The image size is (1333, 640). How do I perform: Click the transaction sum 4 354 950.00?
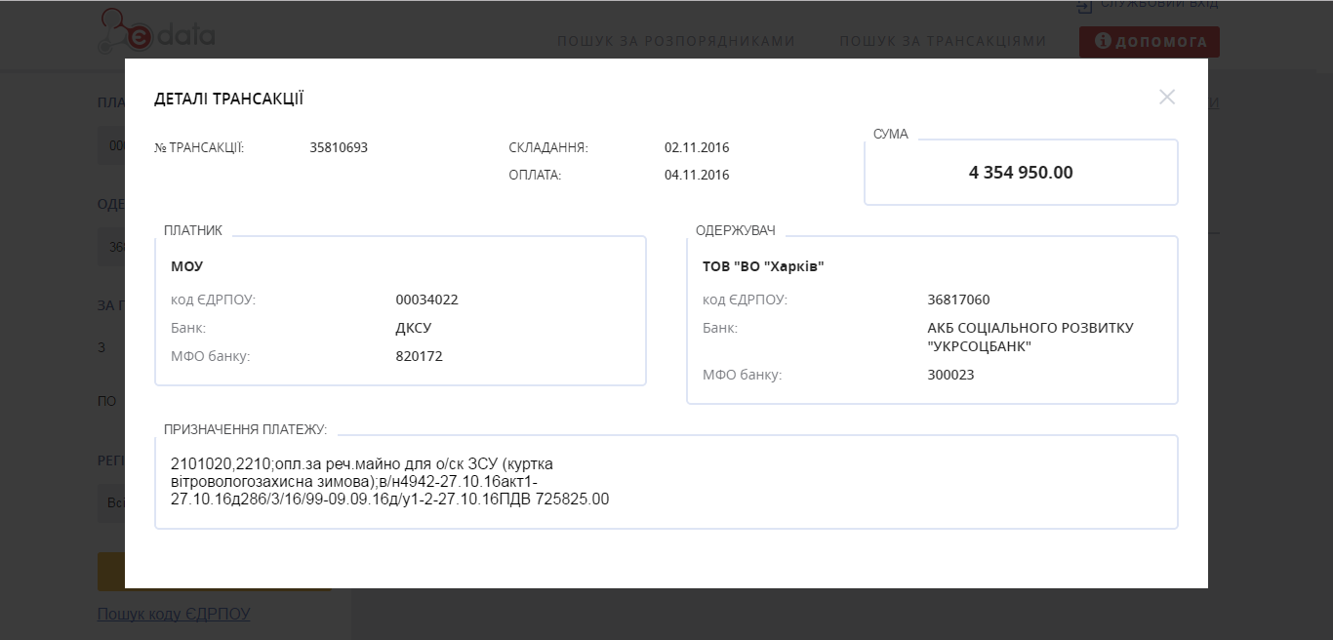pyautogui.click(x=1020, y=173)
